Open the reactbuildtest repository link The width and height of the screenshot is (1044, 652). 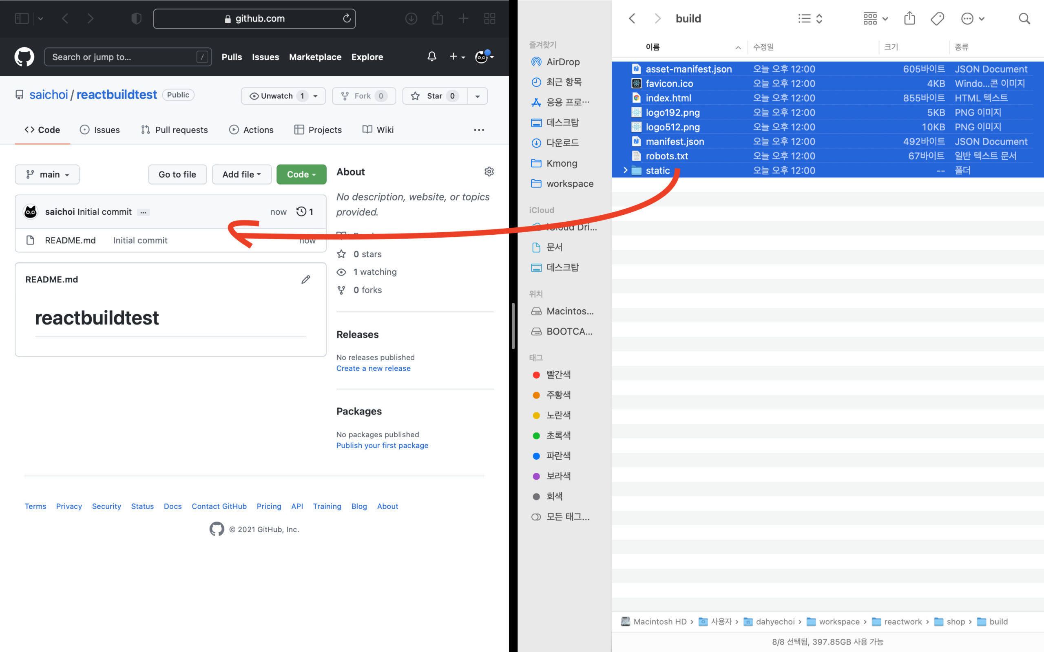pyautogui.click(x=117, y=95)
